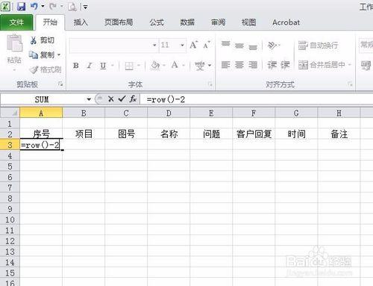Open fill color dropdown arrow
This screenshot has width=373, height=286.
[164, 66]
